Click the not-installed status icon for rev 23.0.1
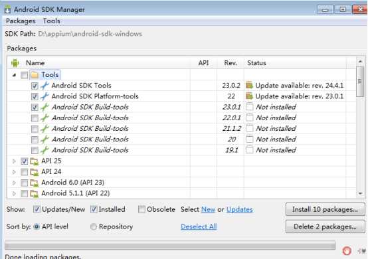Image resolution: width=368 pixels, height=259 pixels. click(x=250, y=107)
